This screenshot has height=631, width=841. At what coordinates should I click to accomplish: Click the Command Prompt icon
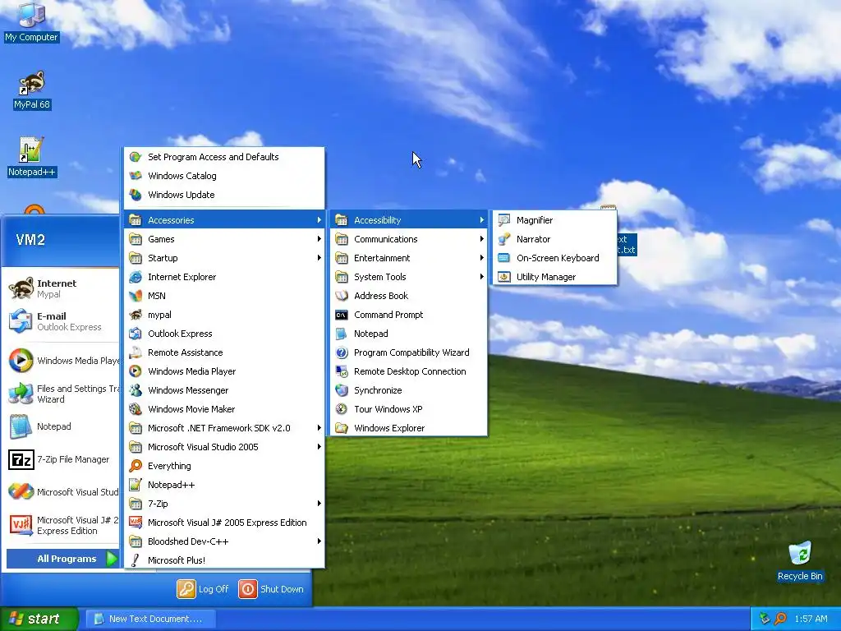[x=342, y=315]
